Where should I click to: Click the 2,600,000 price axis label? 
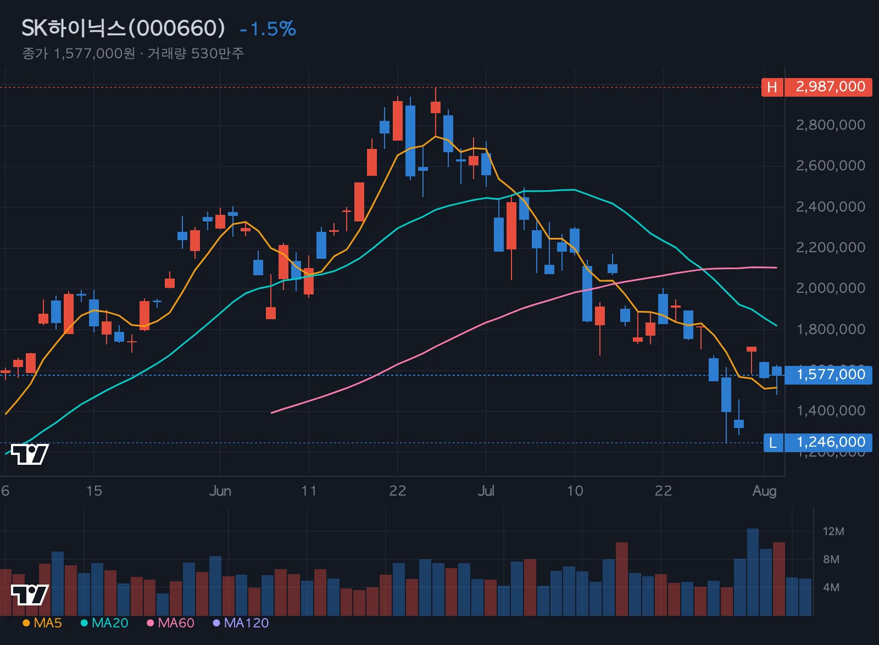pyautogui.click(x=831, y=166)
